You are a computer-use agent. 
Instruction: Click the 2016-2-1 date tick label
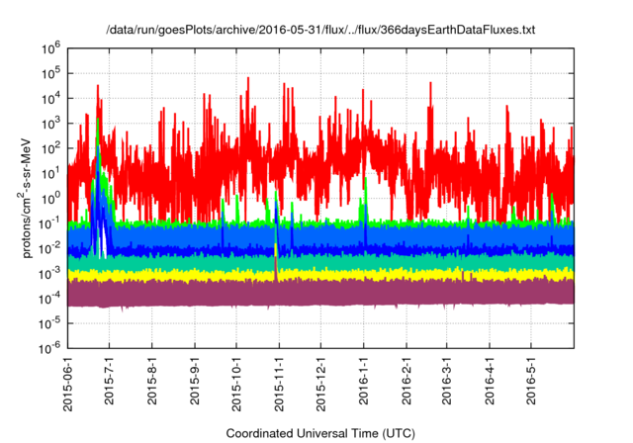click(407, 380)
